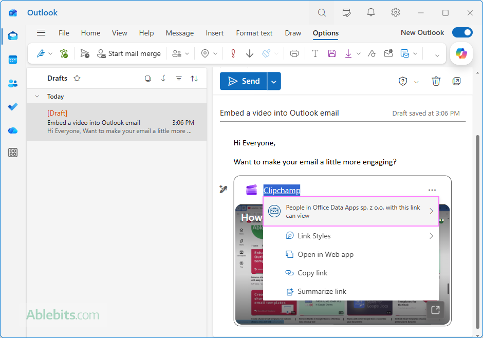Image resolution: width=483 pixels, height=338 pixels.
Task: Open the Link Styles submenu
Action: tap(351, 236)
